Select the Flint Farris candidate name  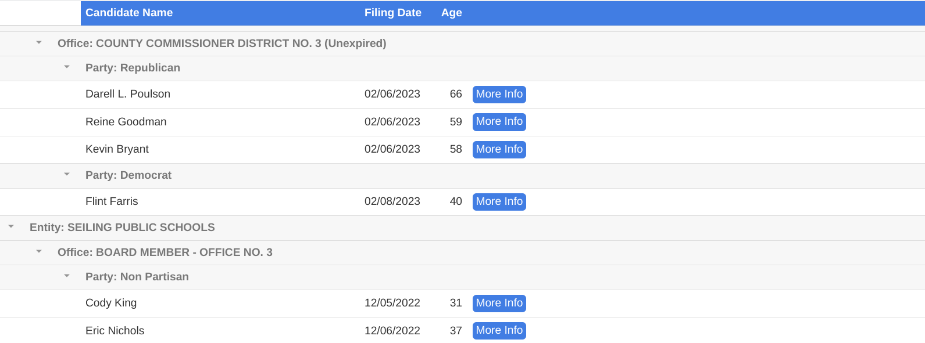112,201
